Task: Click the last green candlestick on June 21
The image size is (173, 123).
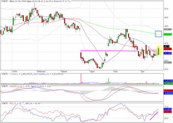Action: click(159, 52)
